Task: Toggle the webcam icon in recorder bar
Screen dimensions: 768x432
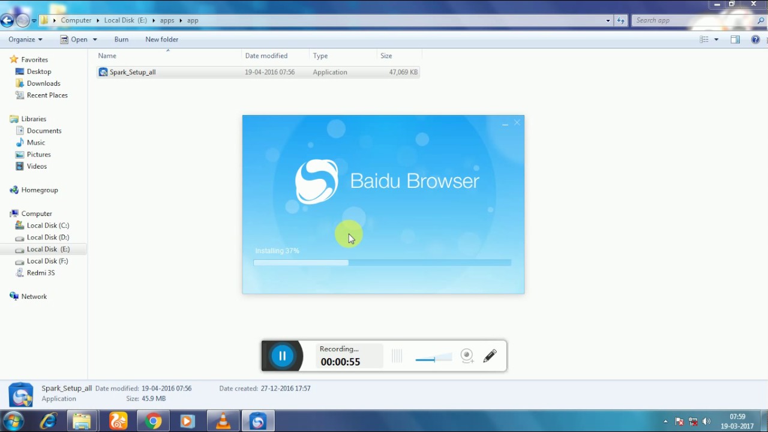Action: (x=467, y=356)
